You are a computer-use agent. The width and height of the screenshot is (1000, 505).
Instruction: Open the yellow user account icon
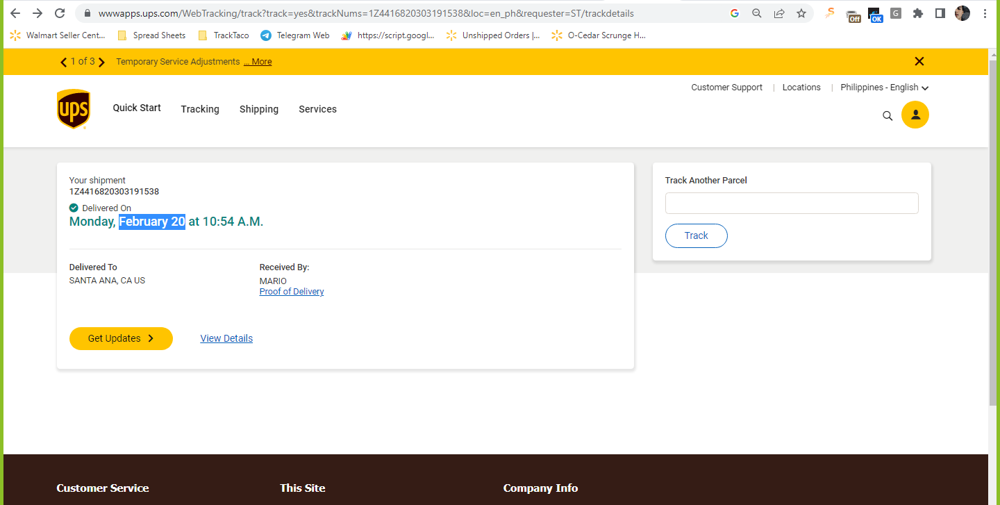915,115
